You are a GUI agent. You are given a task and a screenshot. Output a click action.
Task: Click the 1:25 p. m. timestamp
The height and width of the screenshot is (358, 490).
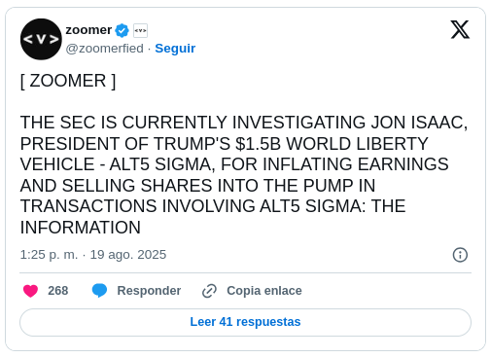49,255
